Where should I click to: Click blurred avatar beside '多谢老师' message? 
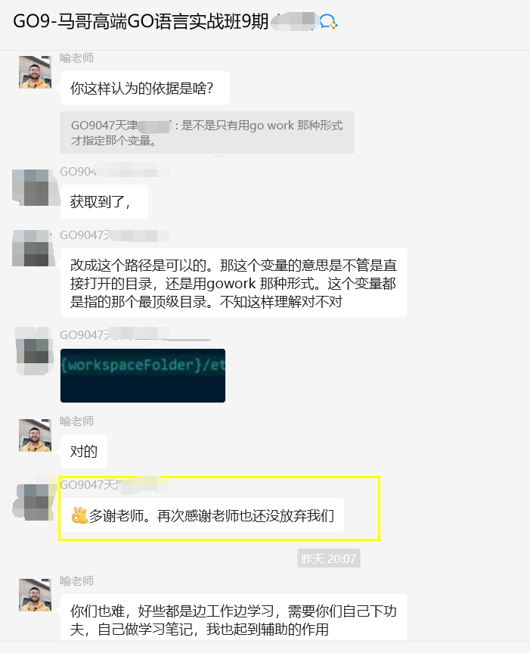click(35, 501)
